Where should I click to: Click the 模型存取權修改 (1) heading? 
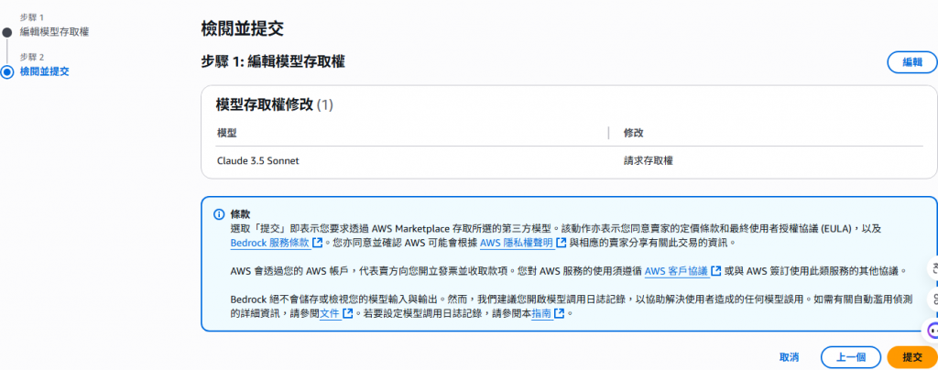point(274,105)
